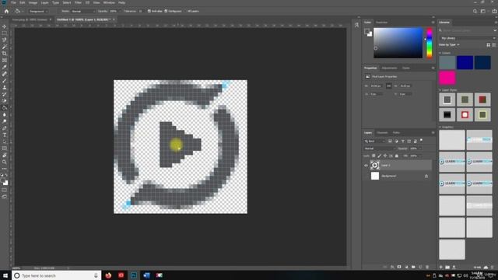Select the Hand tool
The height and width of the screenshot is (280, 498).
(x=5, y=156)
